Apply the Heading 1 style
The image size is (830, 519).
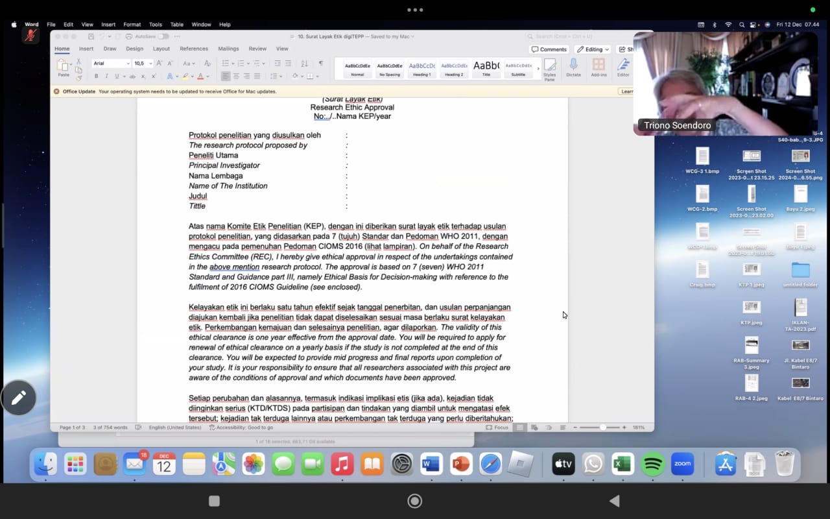click(422, 68)
